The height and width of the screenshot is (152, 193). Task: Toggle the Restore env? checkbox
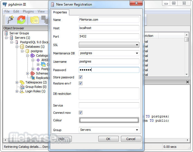pos(80,83)
